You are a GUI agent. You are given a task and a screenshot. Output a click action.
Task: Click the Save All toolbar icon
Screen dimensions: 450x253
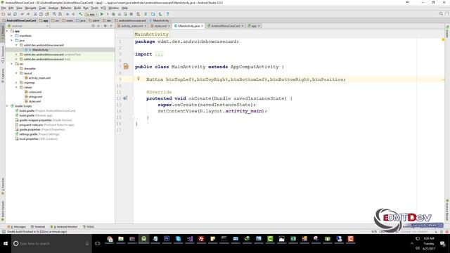pyautogui.click(x=9, y=14)
